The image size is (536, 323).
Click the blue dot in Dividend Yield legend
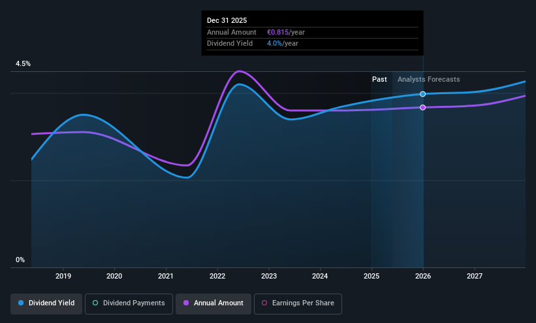[21, 303]
